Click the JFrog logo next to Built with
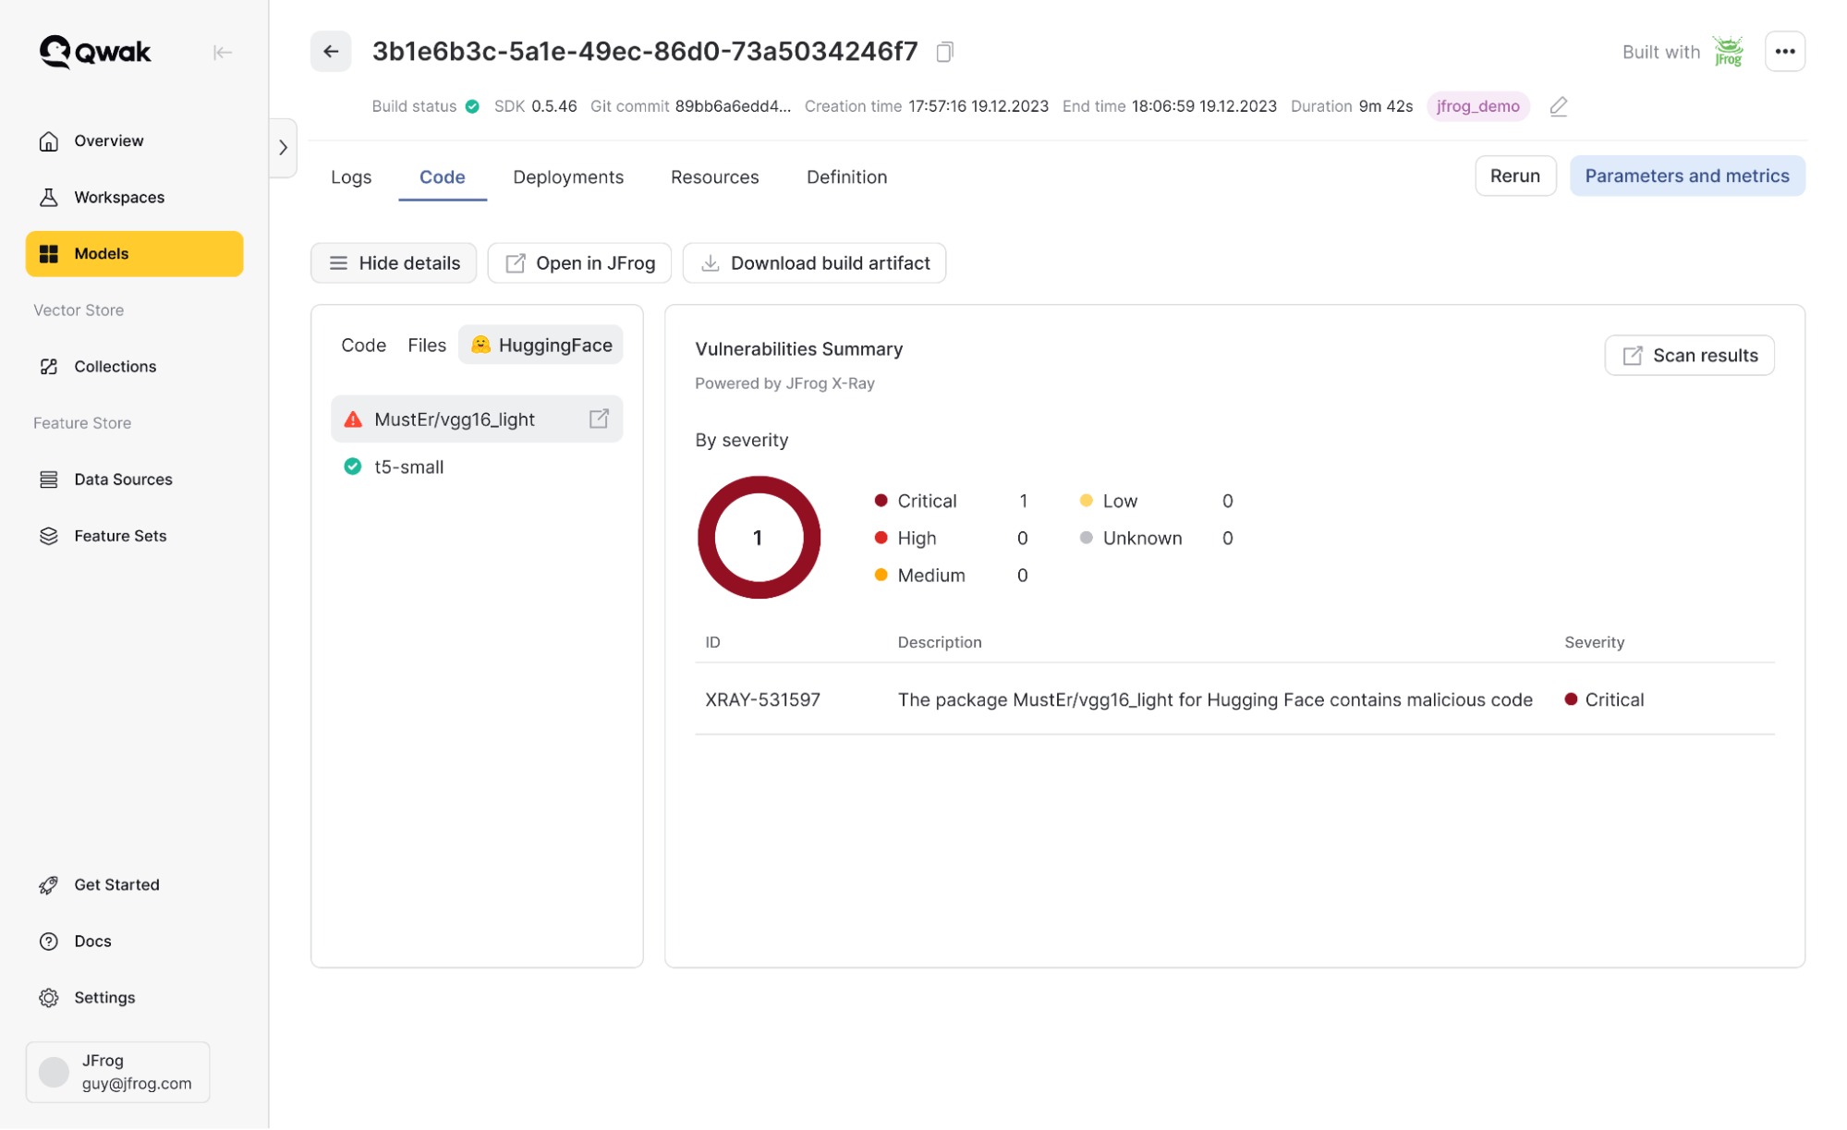 coord(1728,52)
